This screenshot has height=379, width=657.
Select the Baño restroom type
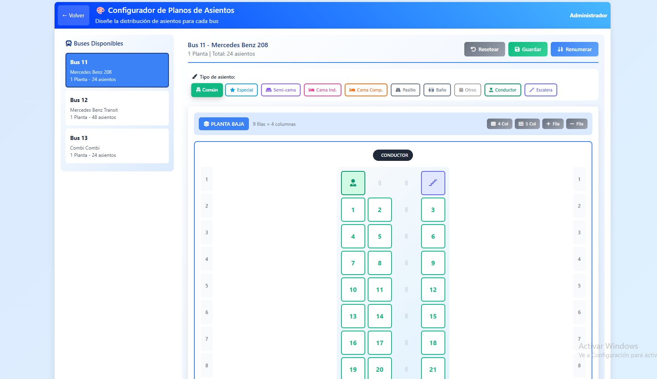tap(437, 90)
